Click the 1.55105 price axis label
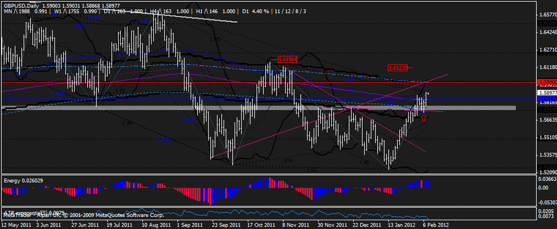This screenshot has height=229, width=557. coord(549,137)
